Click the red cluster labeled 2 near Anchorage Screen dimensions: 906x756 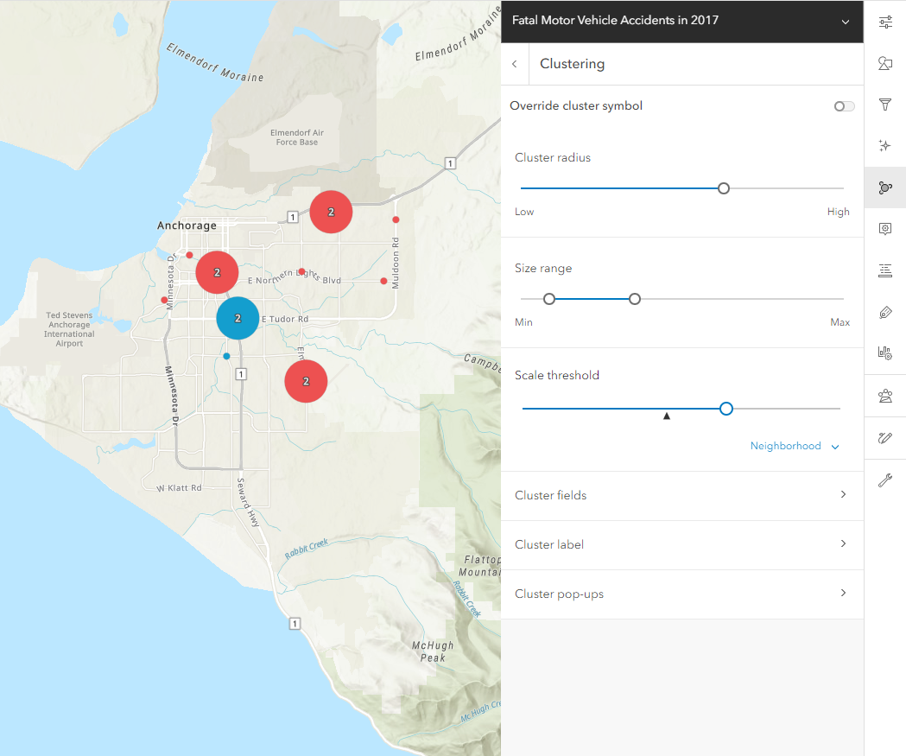(x=217, y=272)
